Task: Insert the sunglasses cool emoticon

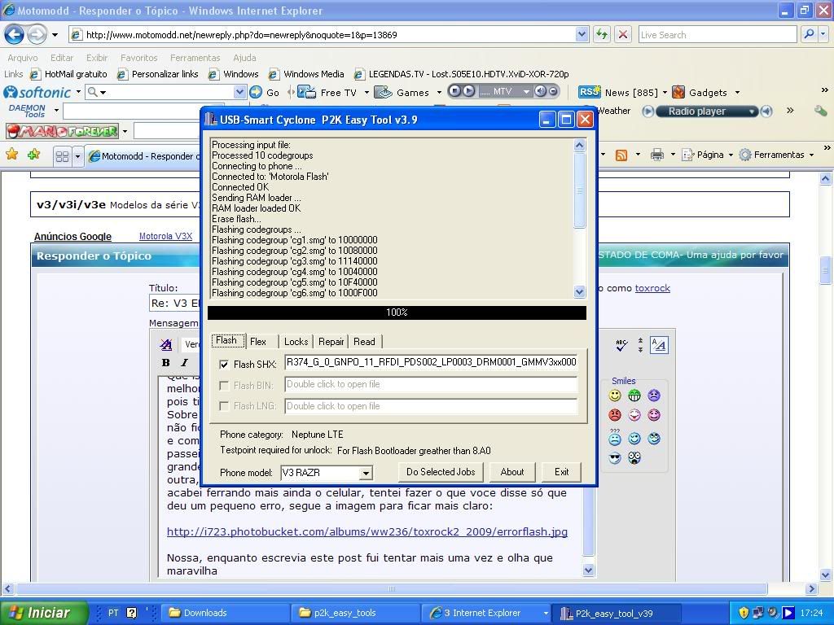Action: (x=615, y=457)
